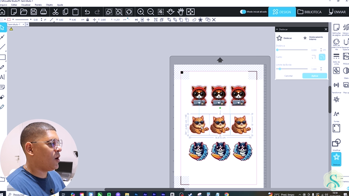The height and width of the screenshot is (196, 349).
Task: Create a new document
Action: click(x=14, y=12)
